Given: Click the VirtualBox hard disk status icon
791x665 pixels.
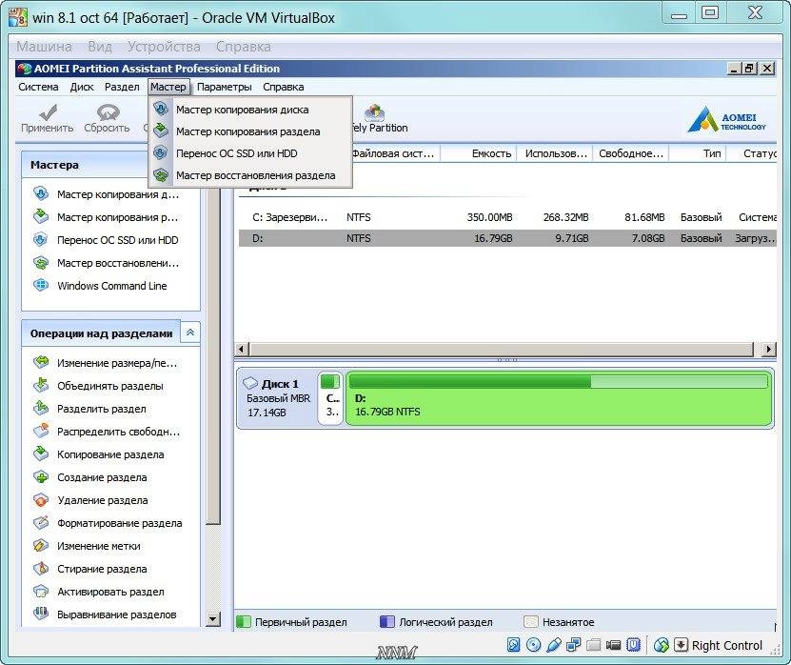Looking at the screenshot, I should (514, 645).
